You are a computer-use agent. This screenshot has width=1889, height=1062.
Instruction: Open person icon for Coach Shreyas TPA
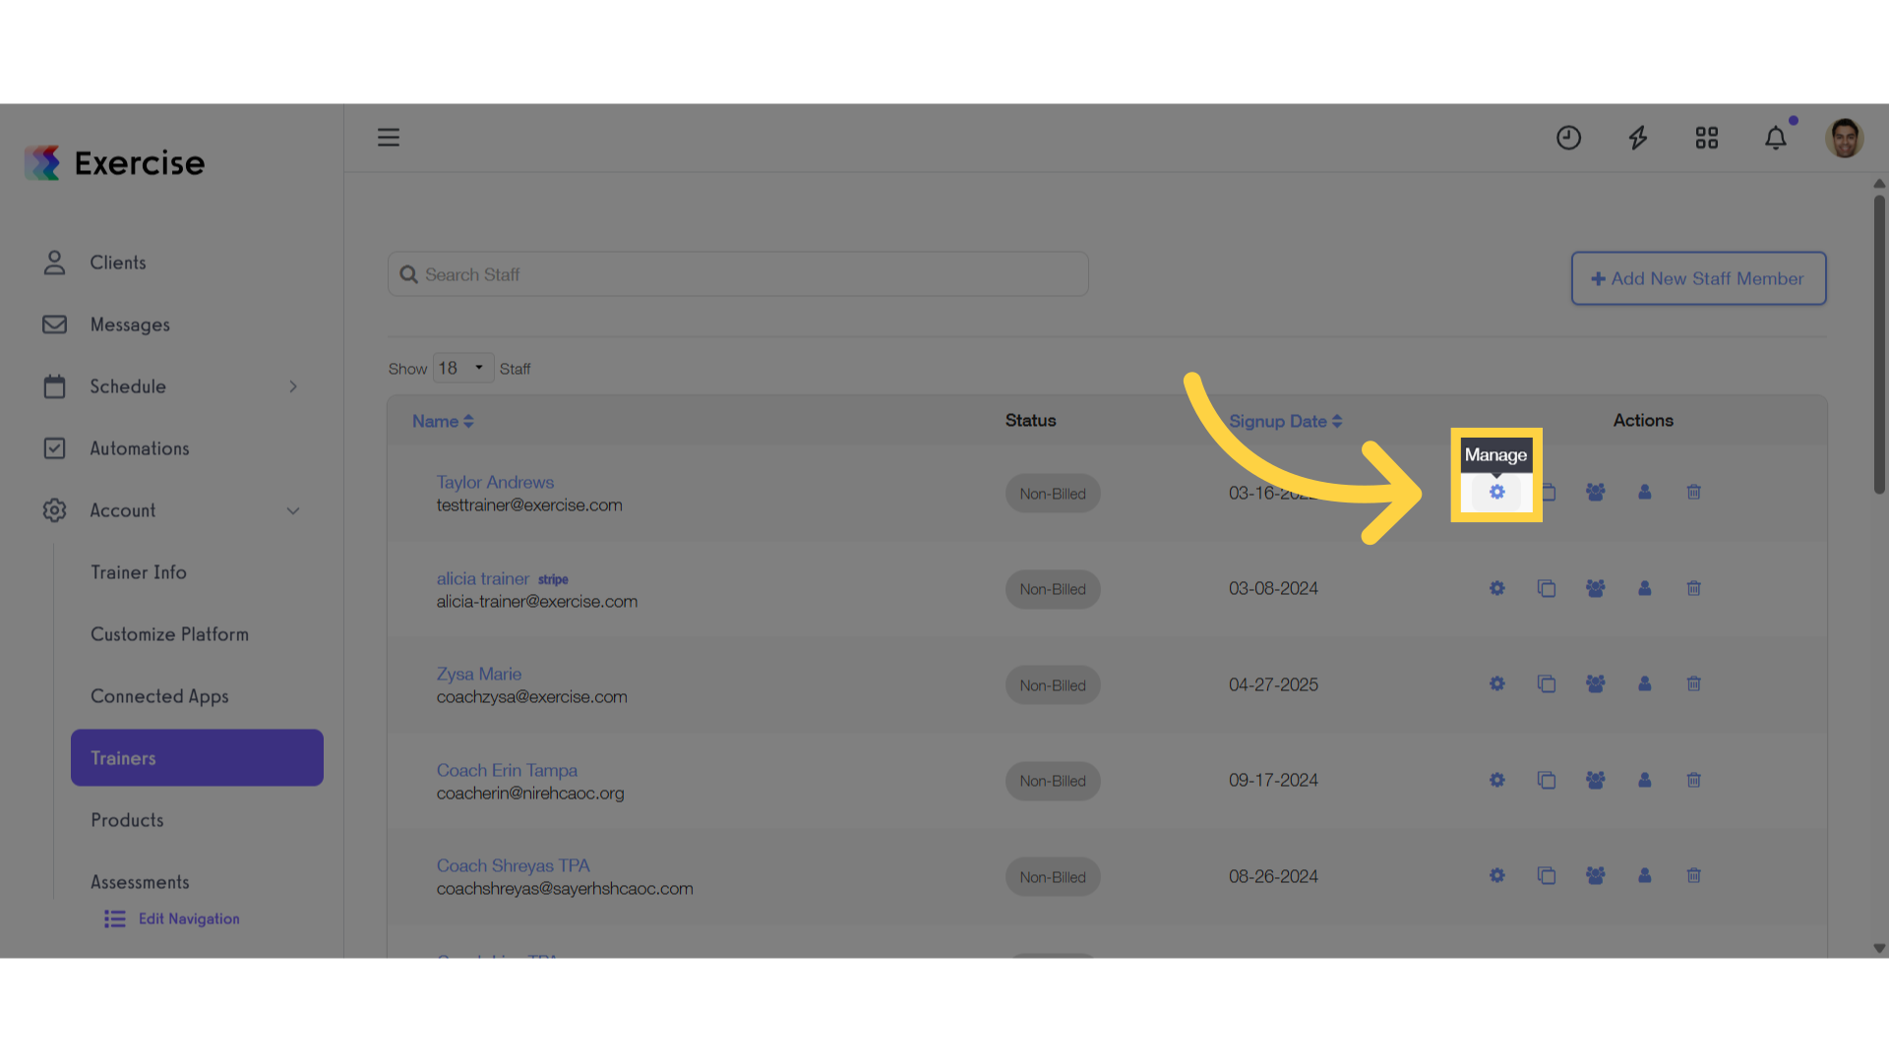click(x=1644, y=875)
